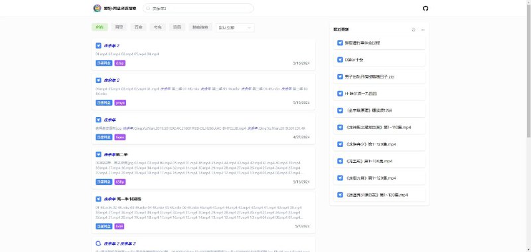Click the Qing.Yu.Nian.2019 file name text
Image resolution: width=531 pixels, height=252 pixels.
pos(201,128)
